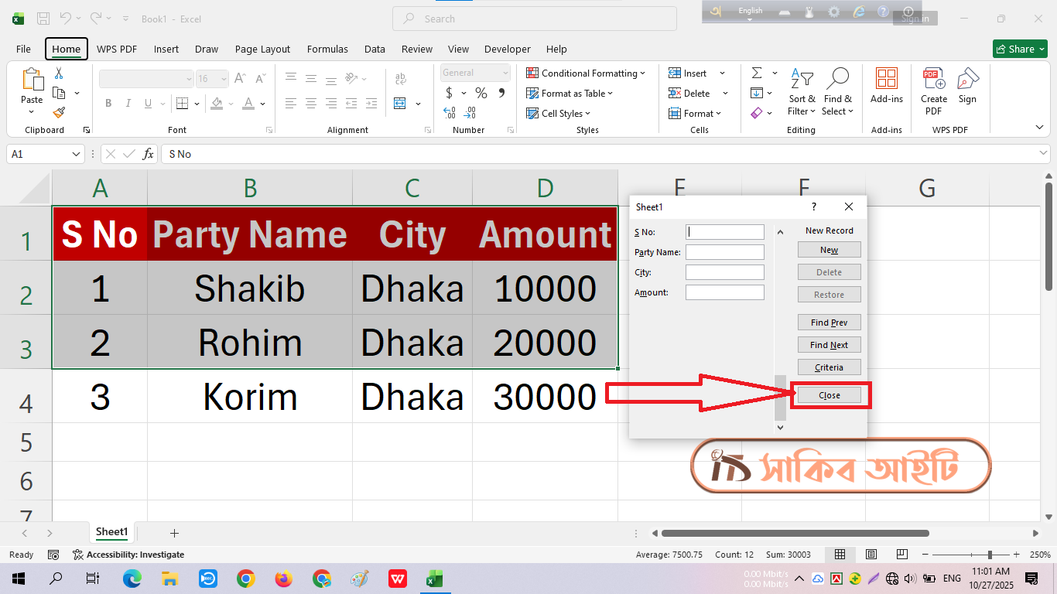Click the Percent Style icon
The height and width of the screenshot is (594, 1057).
coord(481,93)
